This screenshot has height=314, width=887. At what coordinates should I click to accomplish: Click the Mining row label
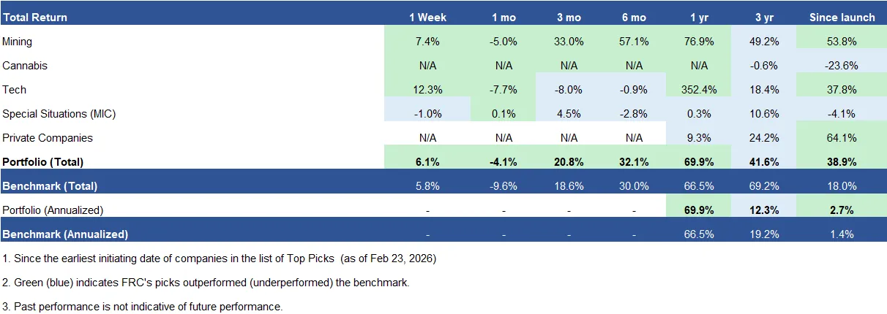point(18,42)
